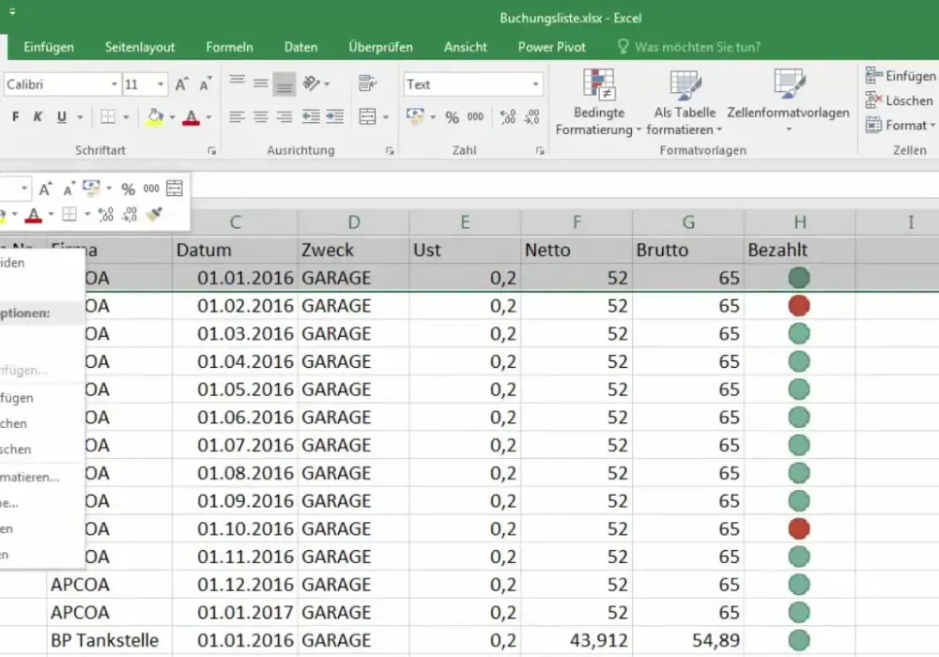Open merge cells dropdown arrow

(386, 117)
